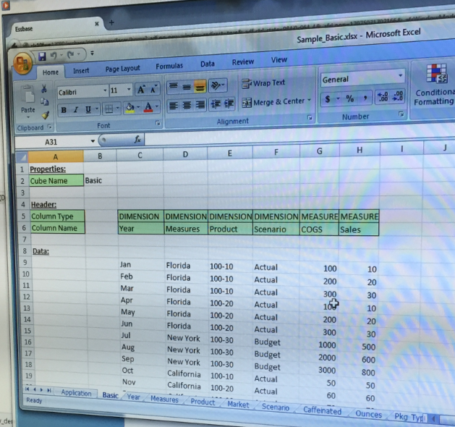Increase font size with Grow Font
This screenshot has height=427, width=455.
click(x=141, y=90)
